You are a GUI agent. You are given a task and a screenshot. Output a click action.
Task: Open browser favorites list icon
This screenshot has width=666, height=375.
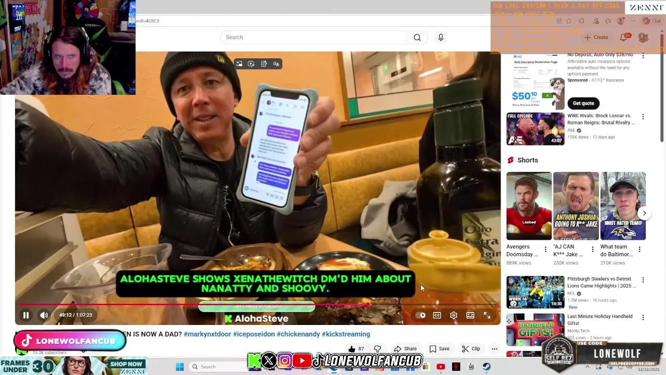608,21
